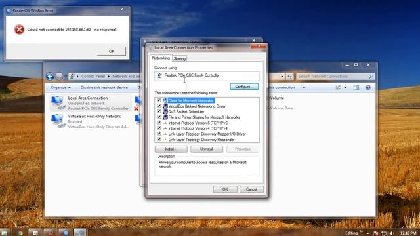Viewport: 420px width, 236px height.
Task: Click Firefox icon on the taskbar
Action: [50, 233]
